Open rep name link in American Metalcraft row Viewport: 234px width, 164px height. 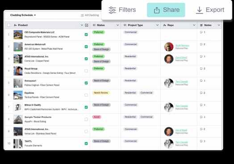point(182,46)
